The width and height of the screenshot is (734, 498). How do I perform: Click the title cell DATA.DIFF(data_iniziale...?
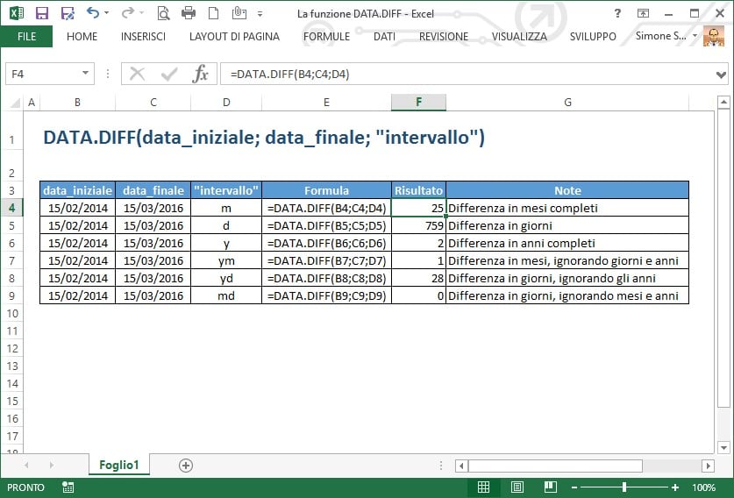(264, 138)
